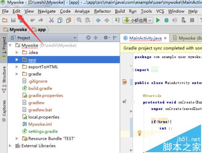The width and height of the screenshot is (202, 153).
Task: Toggle the Captures side tool window
Action: click(x=4, y=111)
